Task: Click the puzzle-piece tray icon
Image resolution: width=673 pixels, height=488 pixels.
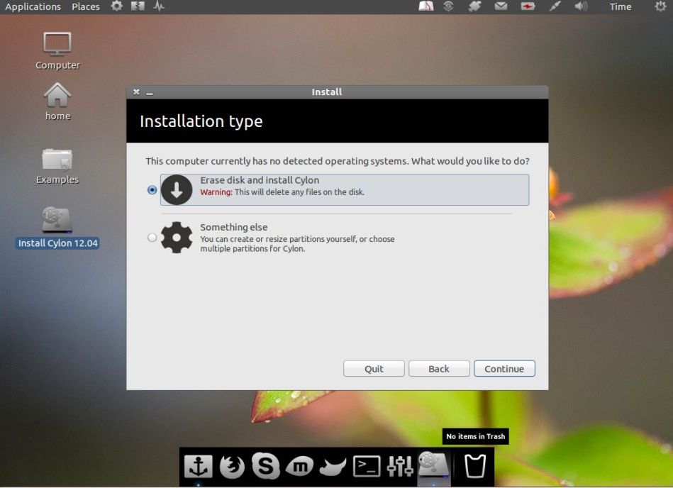Action: 474,6
